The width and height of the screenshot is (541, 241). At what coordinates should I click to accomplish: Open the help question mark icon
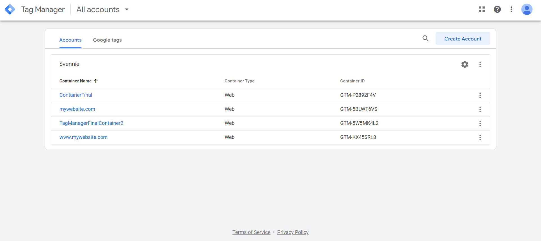(x=497, y=9)
